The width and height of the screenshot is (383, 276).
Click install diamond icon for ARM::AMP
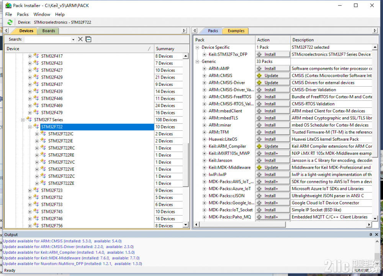click(x=259, y=69)
